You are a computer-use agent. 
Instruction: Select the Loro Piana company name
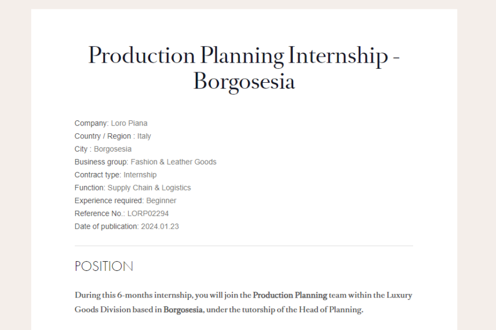(129, 123)
